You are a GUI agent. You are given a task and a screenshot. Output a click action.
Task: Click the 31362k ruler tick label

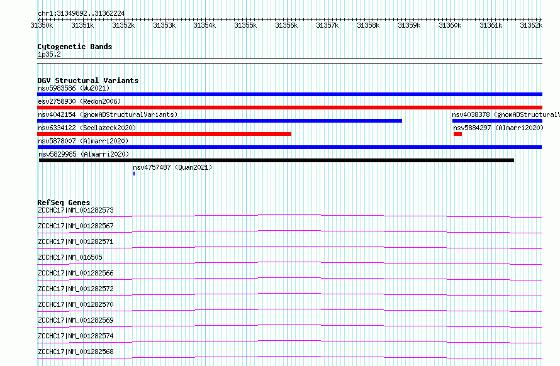pyautogui.click(x=531, y=25)
